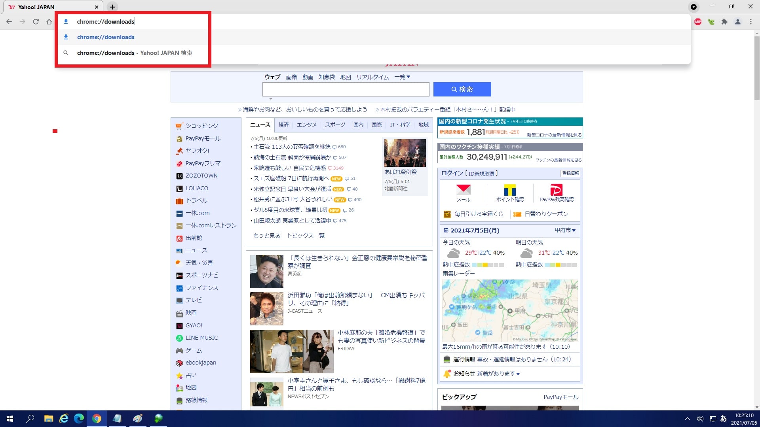Image resolution: width=760 pixels, height=427 pixels.
Task: Open the 経済 news tab
Action: pyautogui.click(x=283, y=125)
